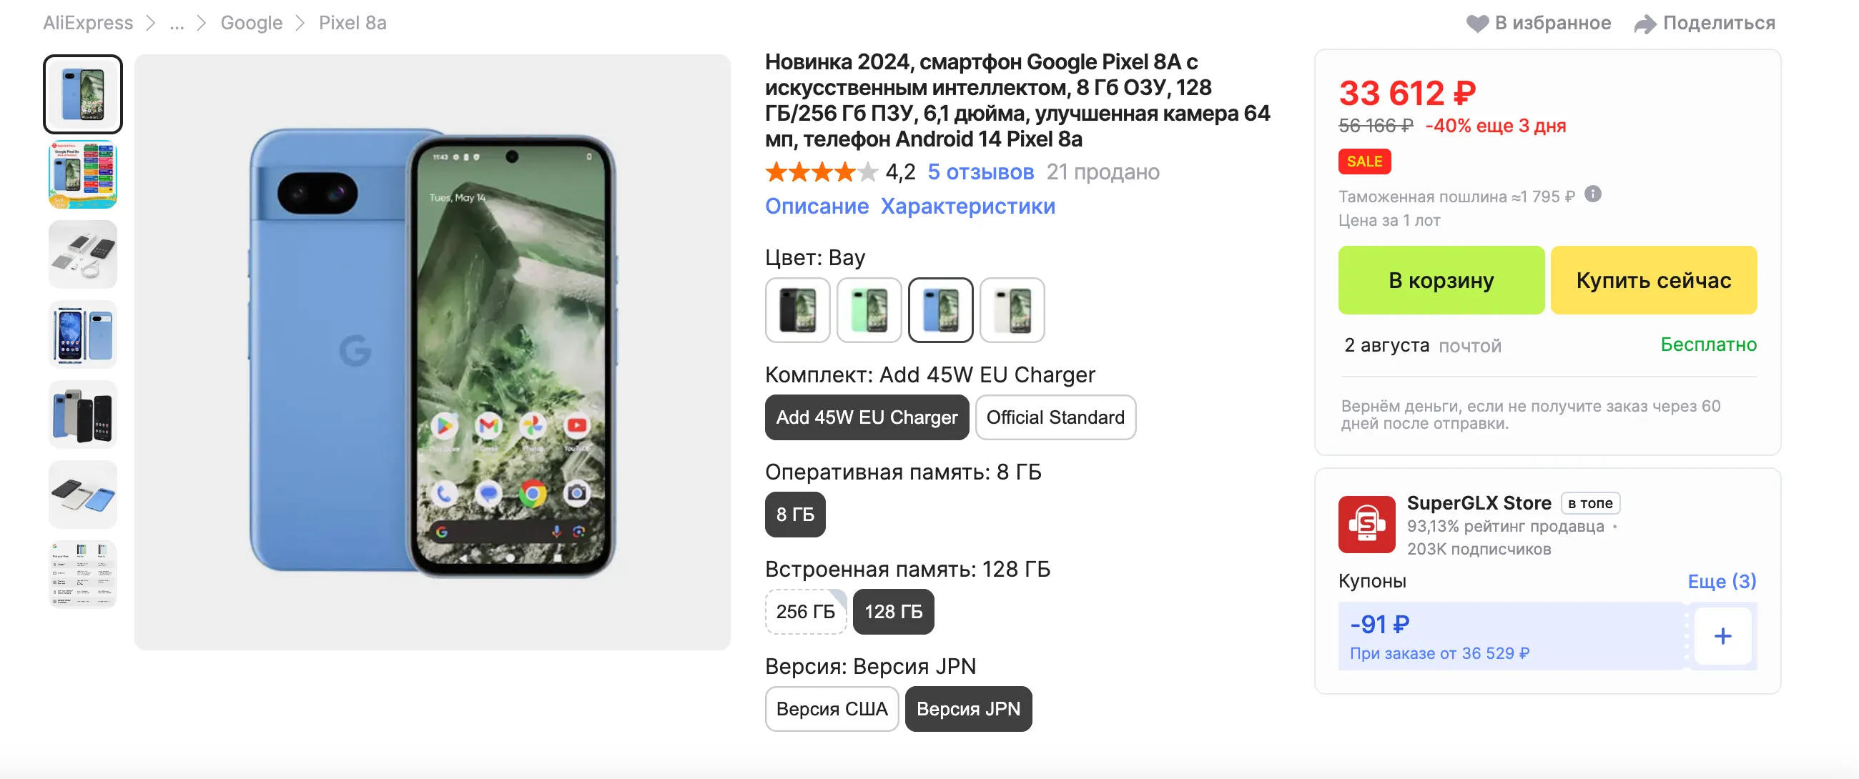1859x779 pixels.
Task: Open the box contents thumbnail
Action: (83, 254)
